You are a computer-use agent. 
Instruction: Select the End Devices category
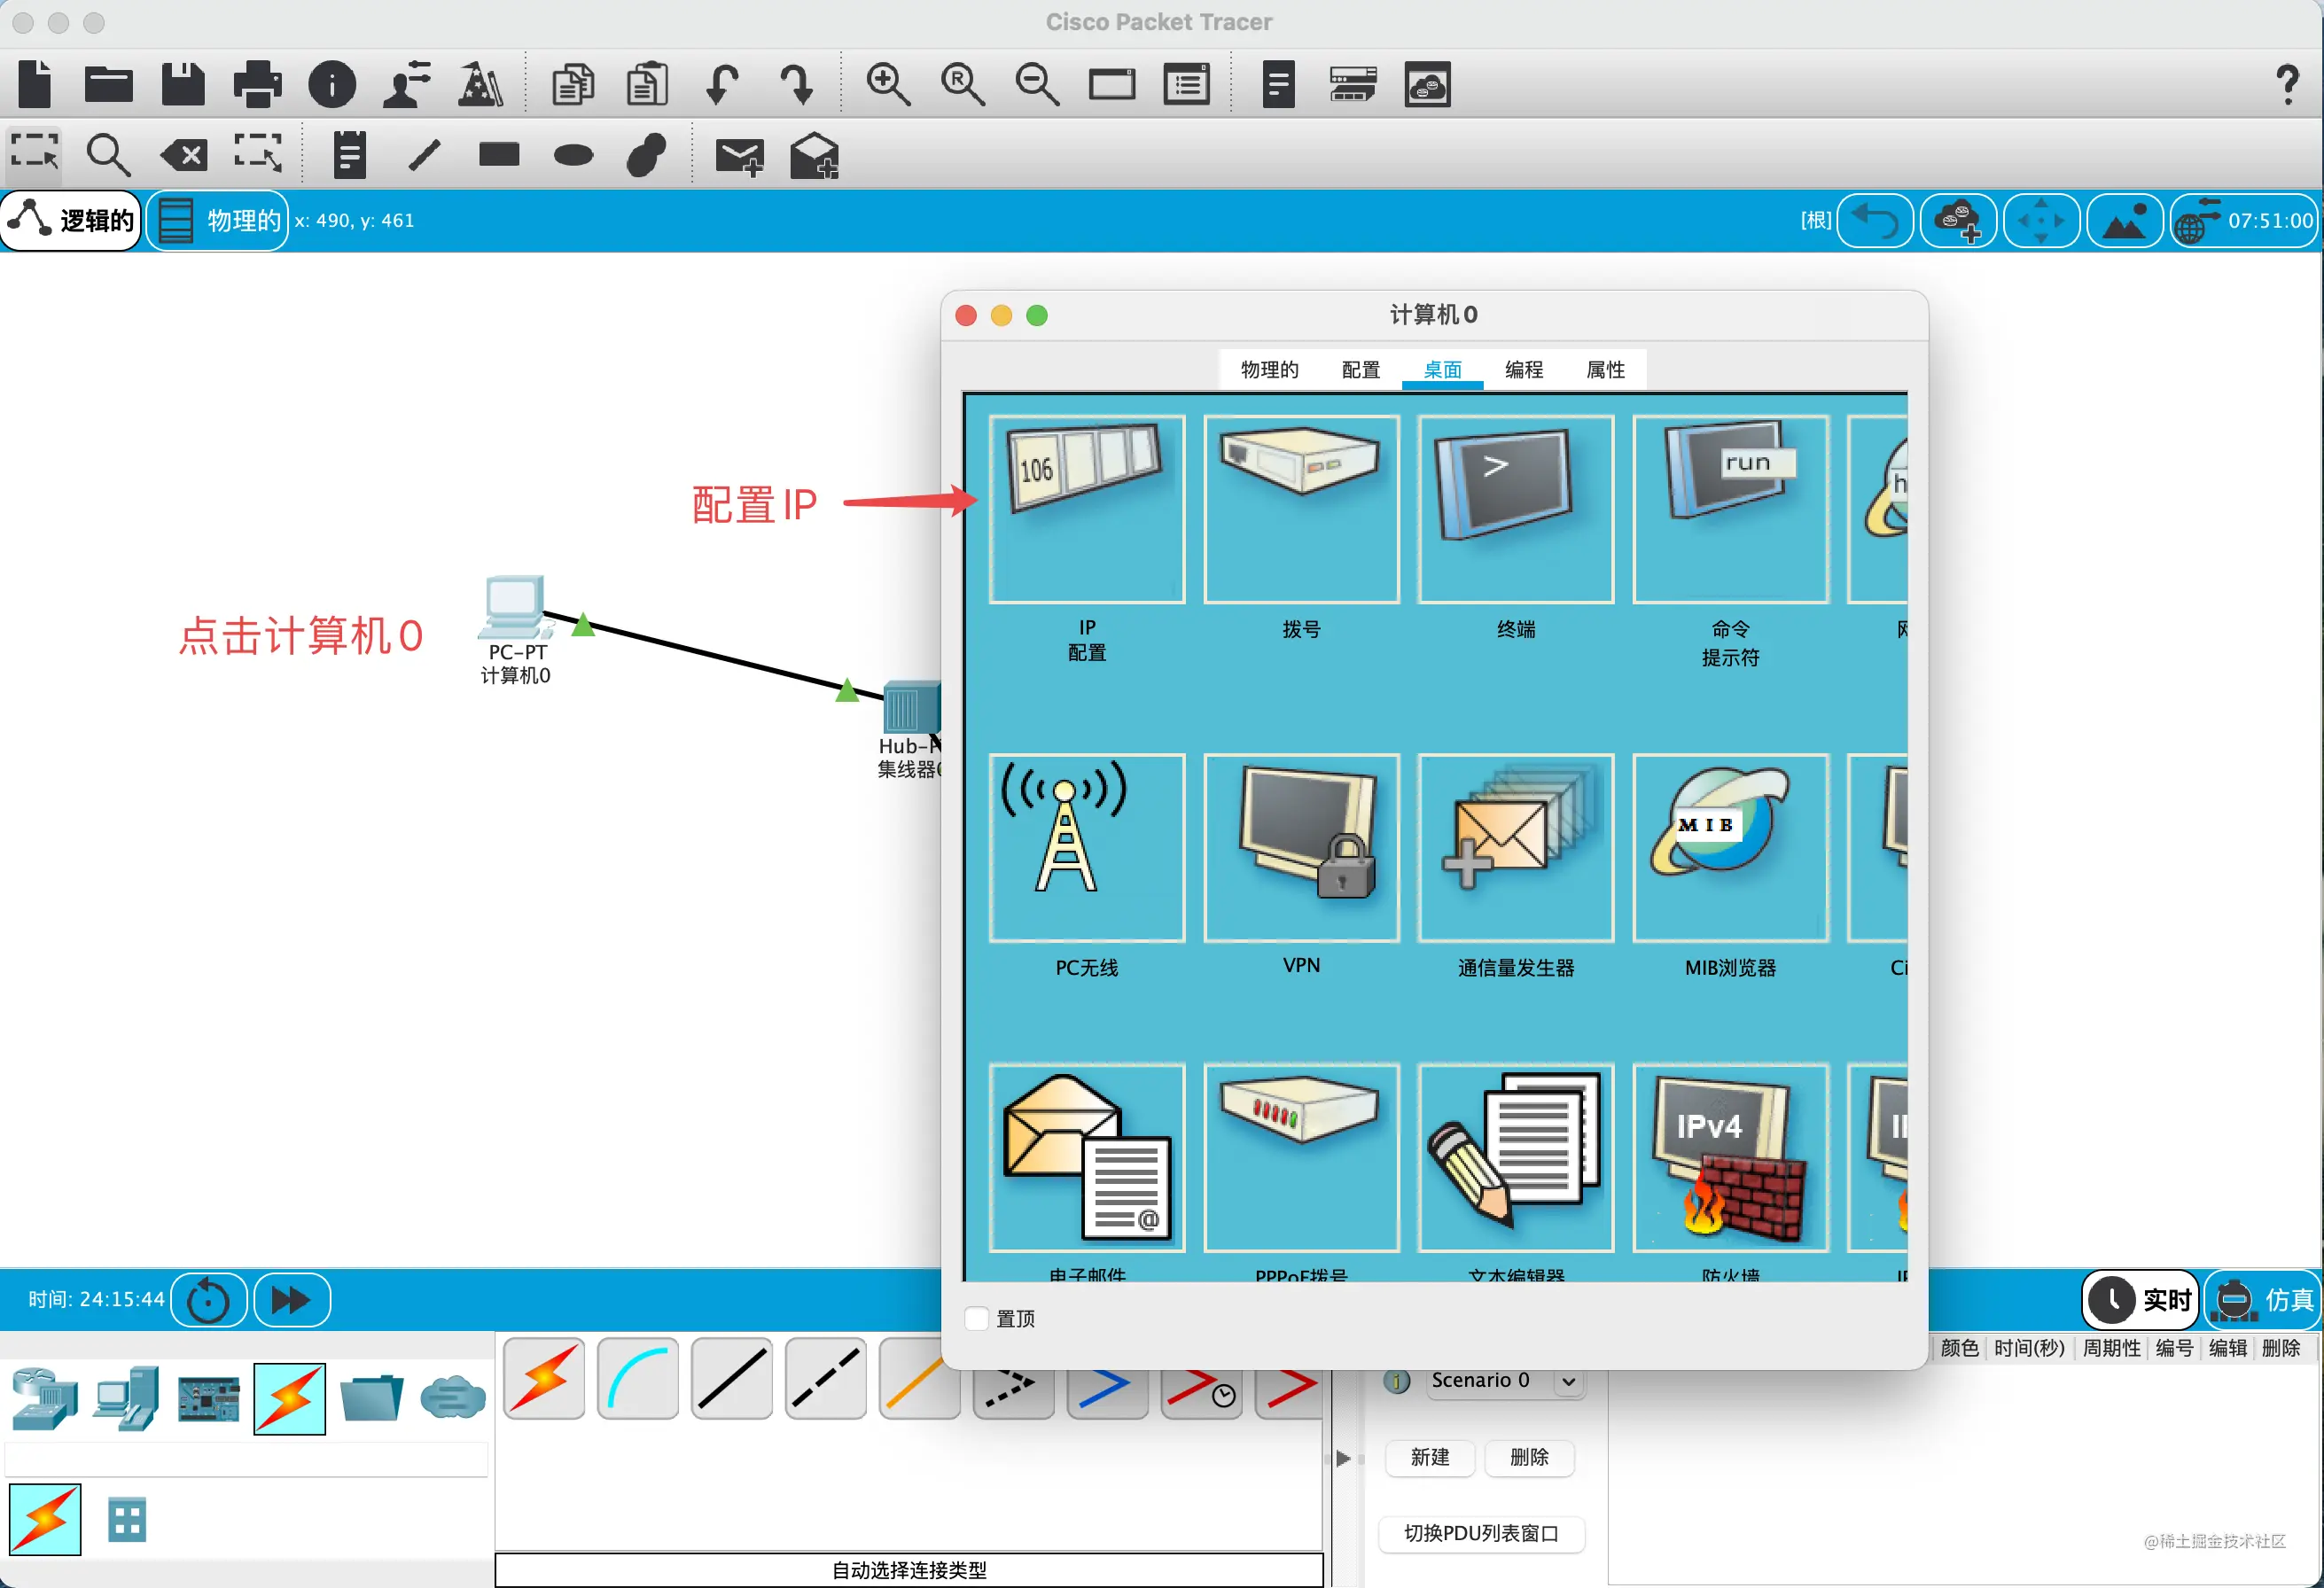click(x=126, y=1398)
